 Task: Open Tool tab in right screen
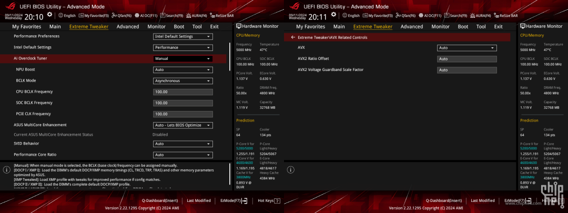point(481,26)
